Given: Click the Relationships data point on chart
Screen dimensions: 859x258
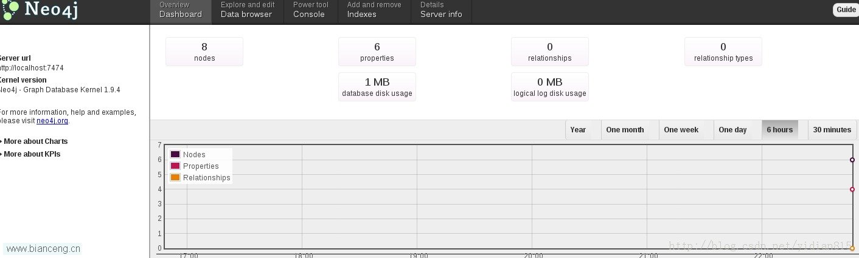Looking at the screenshot, I should click(852, 248).
